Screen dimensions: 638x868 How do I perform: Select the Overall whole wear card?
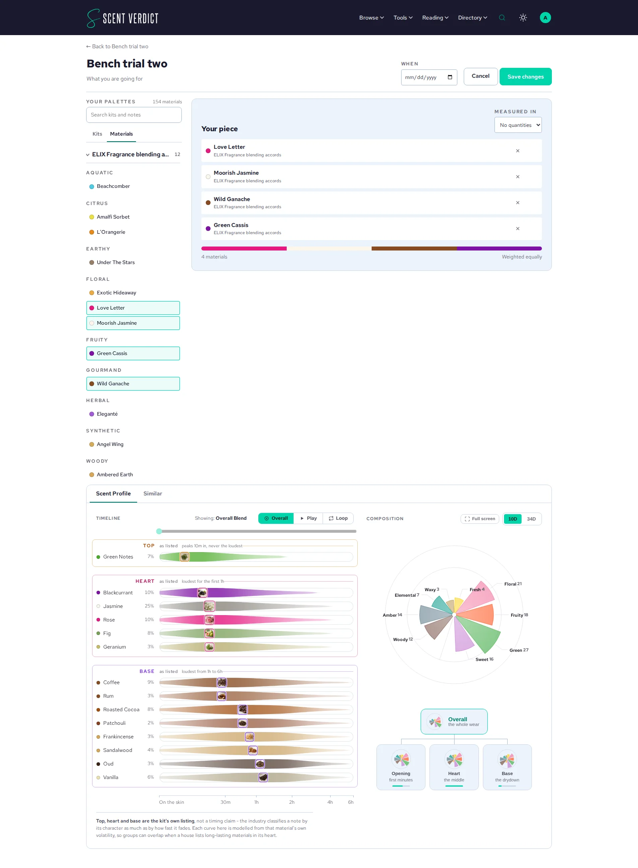454,722
